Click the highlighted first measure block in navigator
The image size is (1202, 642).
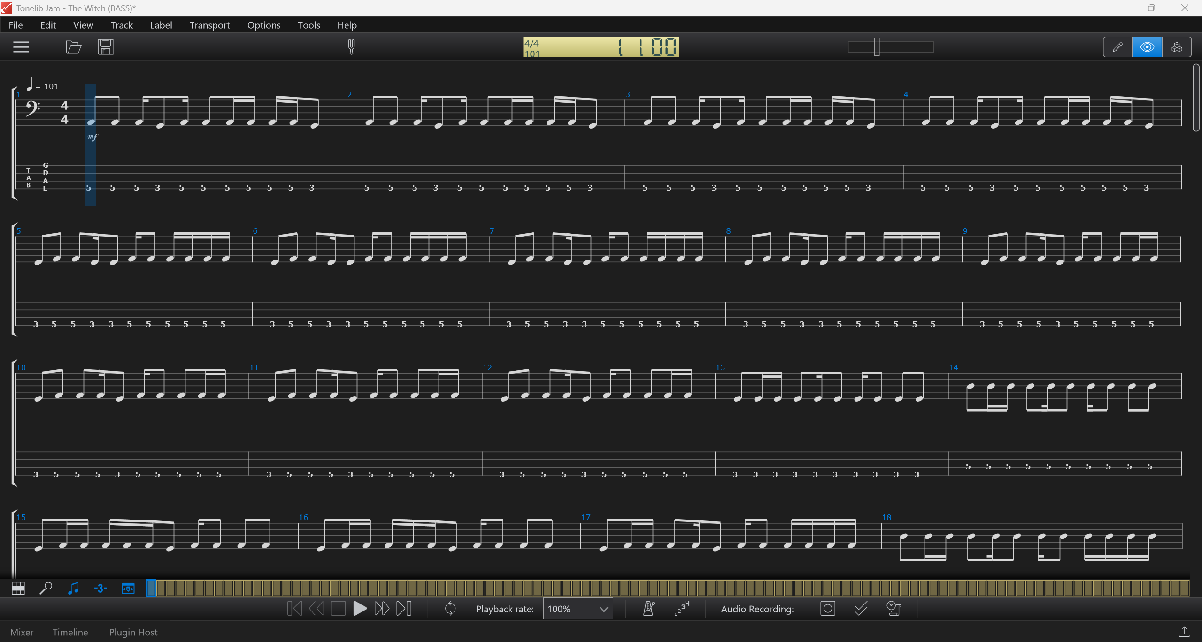click(x=151, y=588)
